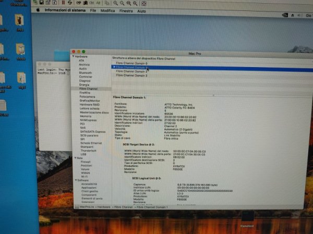Click Hardware in the bottom path bar
This screenshot has width=313, height=234.
click(x=104, y=207)
